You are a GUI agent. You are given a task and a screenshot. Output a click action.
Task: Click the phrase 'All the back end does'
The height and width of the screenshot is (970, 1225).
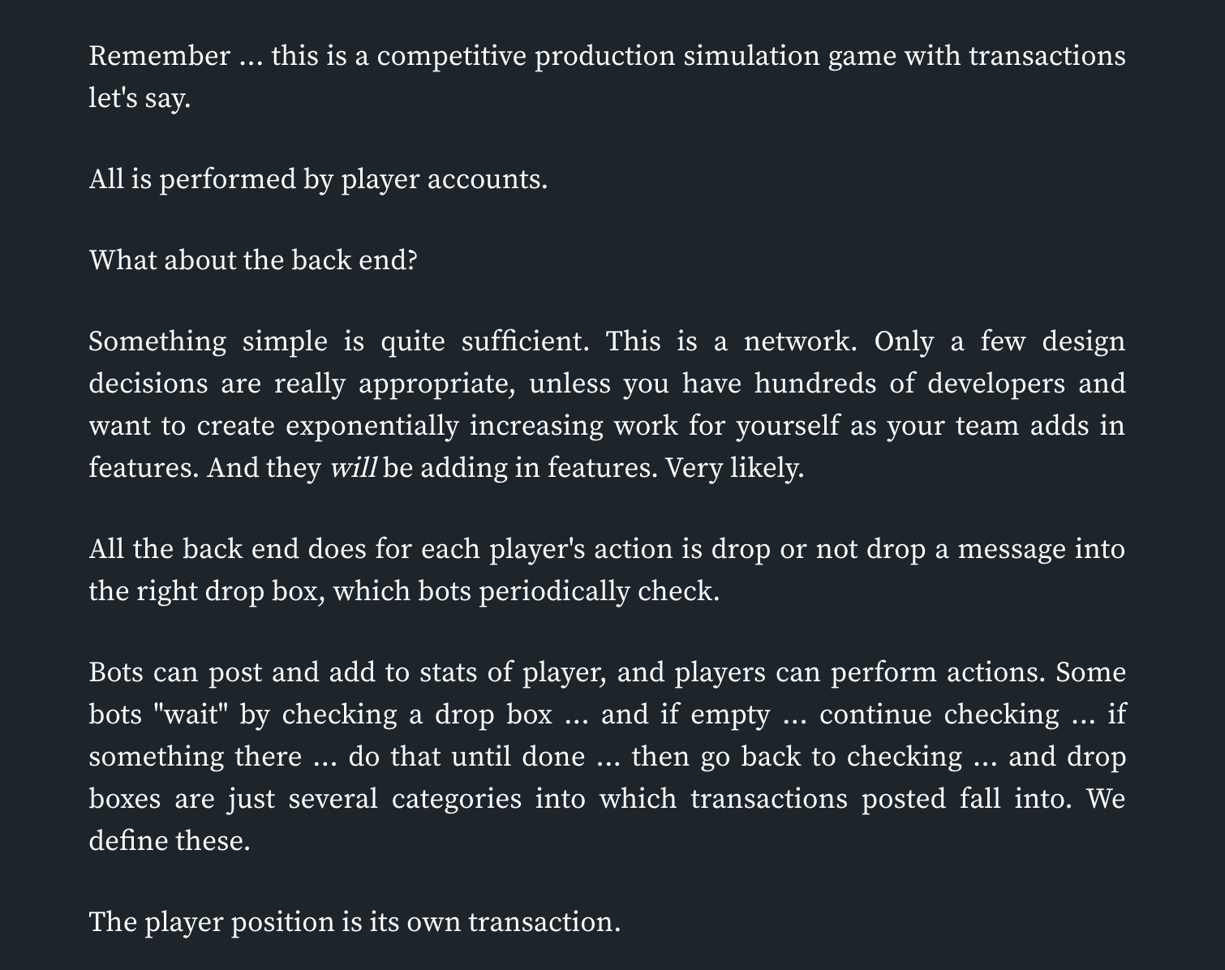coord(228,549)
